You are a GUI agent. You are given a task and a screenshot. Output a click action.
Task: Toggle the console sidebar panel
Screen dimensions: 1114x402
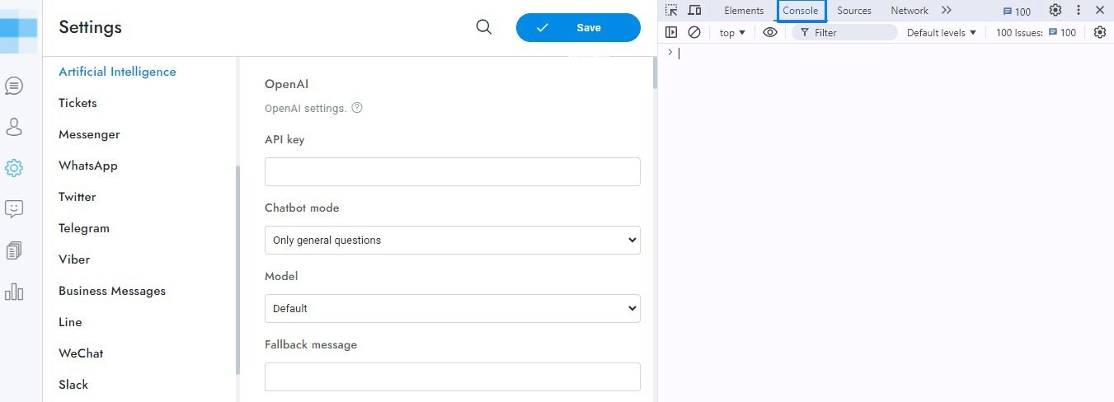[672, 32]
